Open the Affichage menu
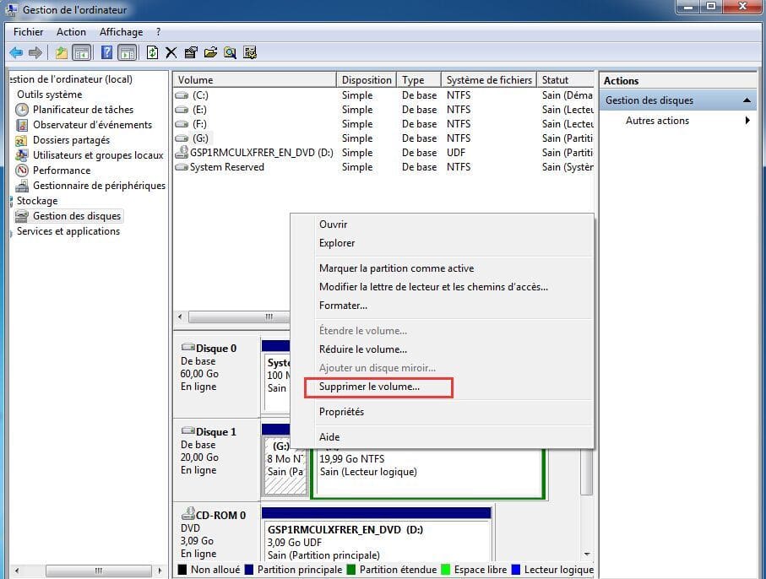The height and width of the screenshot is (579, 766). click(121, 32)
